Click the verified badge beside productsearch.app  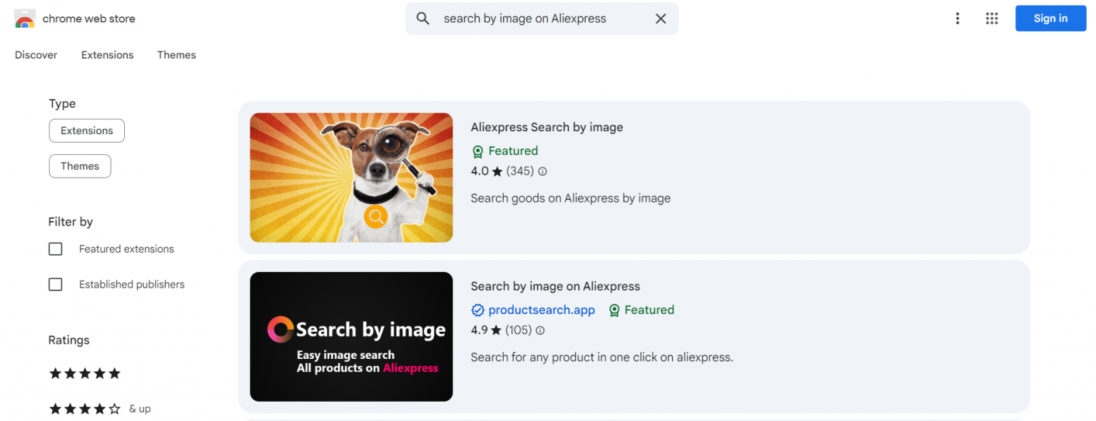pos(478,310)
